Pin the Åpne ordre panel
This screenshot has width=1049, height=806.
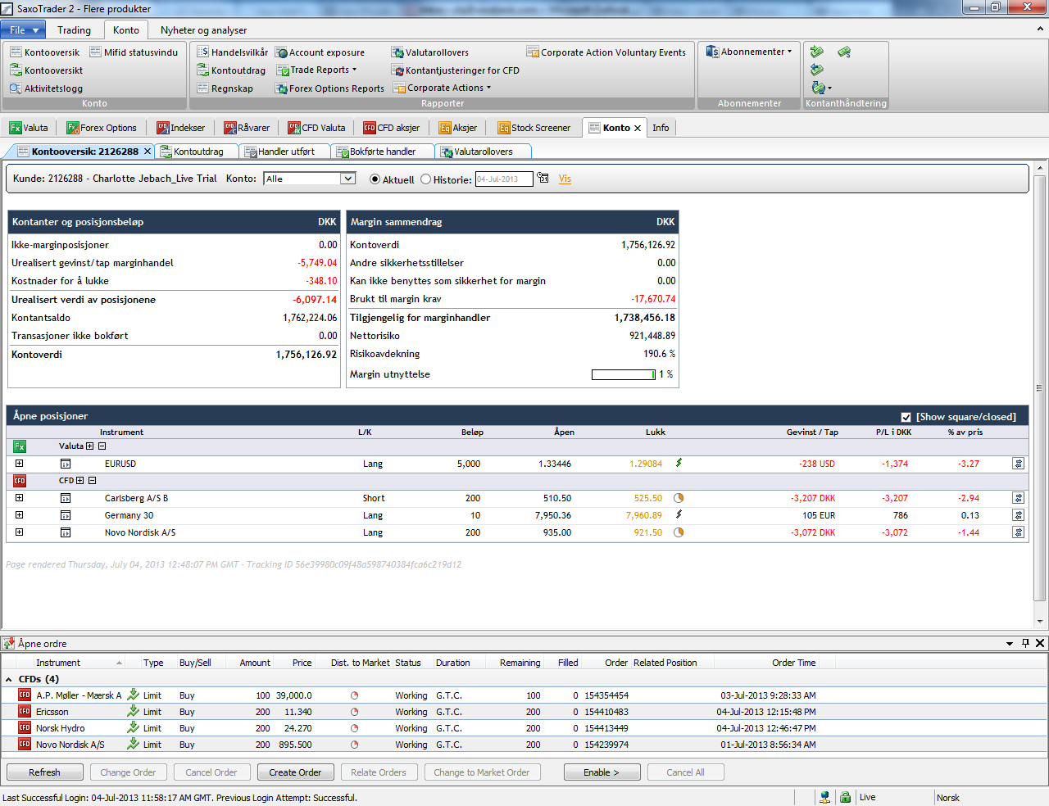(1025, 643)
